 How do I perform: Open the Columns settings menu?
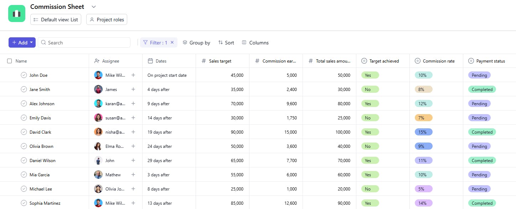(255, 42)
